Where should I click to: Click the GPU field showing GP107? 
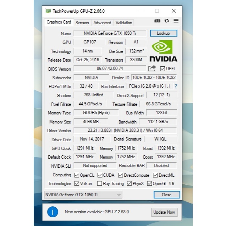pos(89,42)
